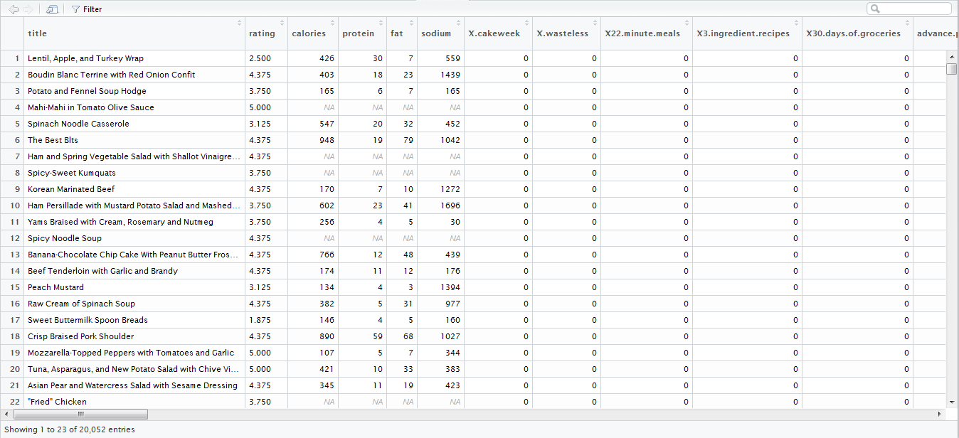Select 'Mahi-Mahi in Tomato Olive Sauce' cell
The height and width of the screenshot is (438, 959).
coord(134,107)
